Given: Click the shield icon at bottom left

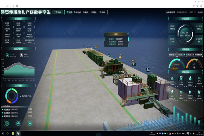Looking at the screenshot, I should 7,123.
